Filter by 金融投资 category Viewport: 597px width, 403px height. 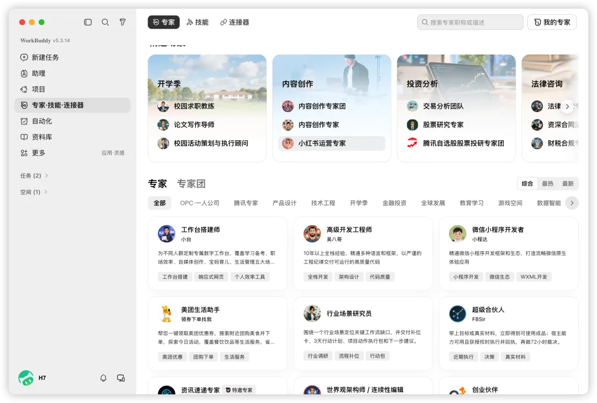[395, 203]
